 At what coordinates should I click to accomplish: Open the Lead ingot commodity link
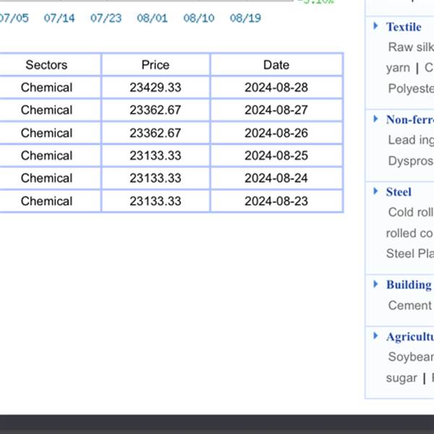411,140
